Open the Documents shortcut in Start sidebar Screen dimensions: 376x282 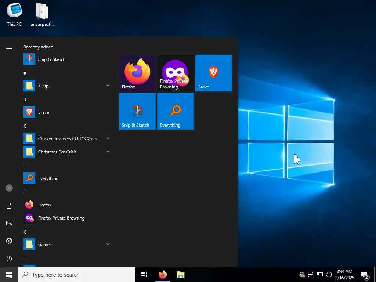[x=9, y=206]
